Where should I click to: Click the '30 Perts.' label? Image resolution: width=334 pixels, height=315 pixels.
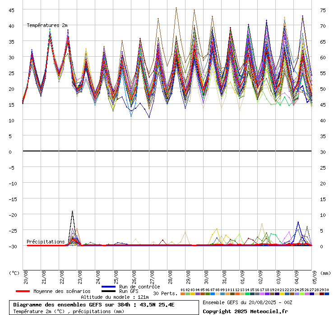pos(165,293)
